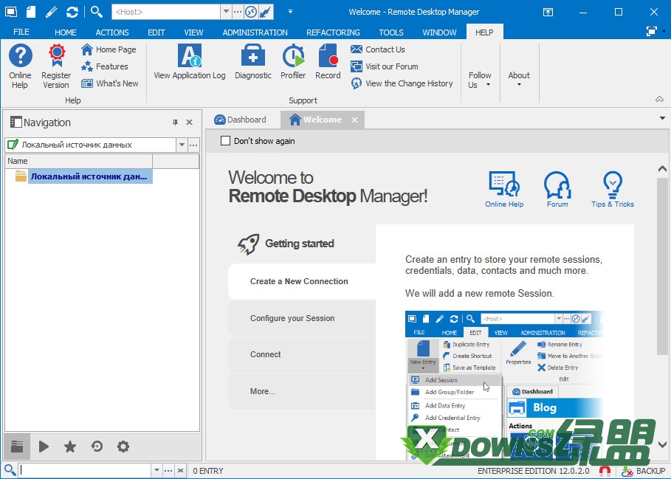671x479 pixels.
Task: Open Forum icon on Welcome page
Action: tap(557, 190)
